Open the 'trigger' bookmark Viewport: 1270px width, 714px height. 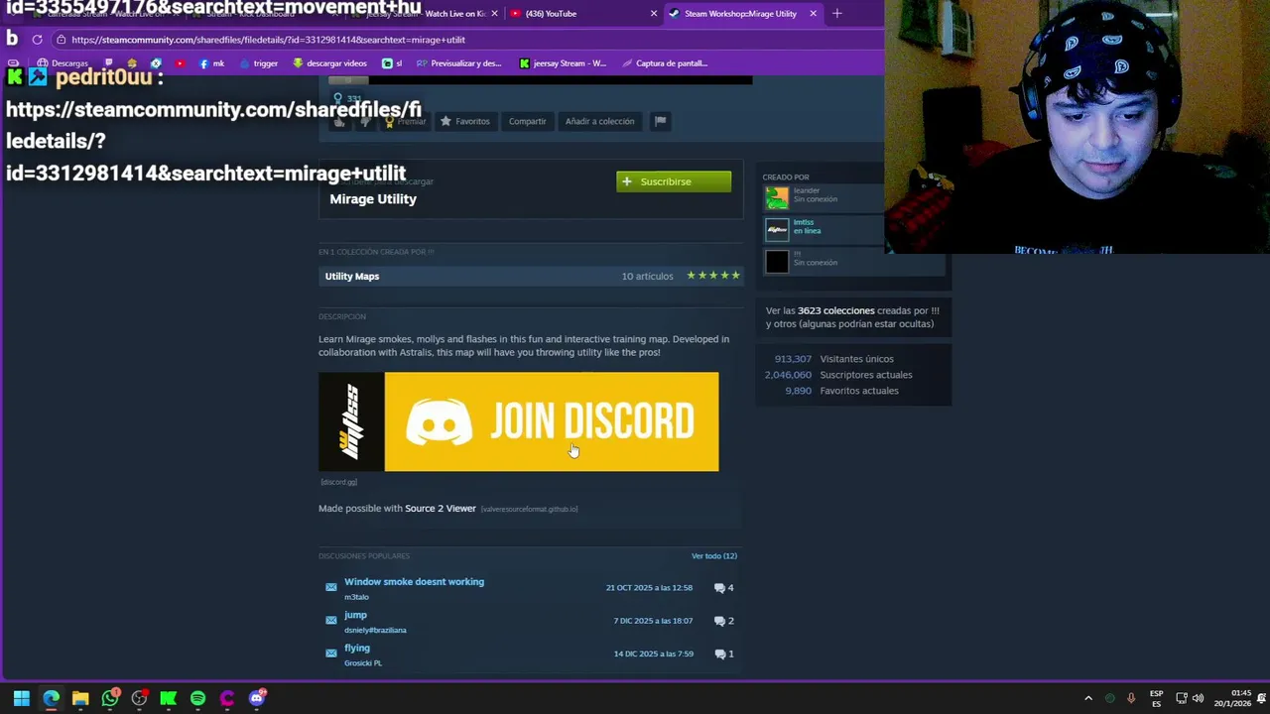coord(258,63)
